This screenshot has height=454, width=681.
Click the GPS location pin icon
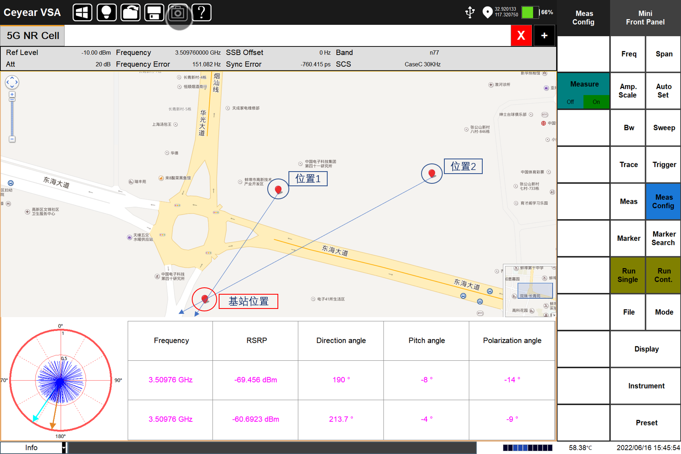[x=487, y=12]
